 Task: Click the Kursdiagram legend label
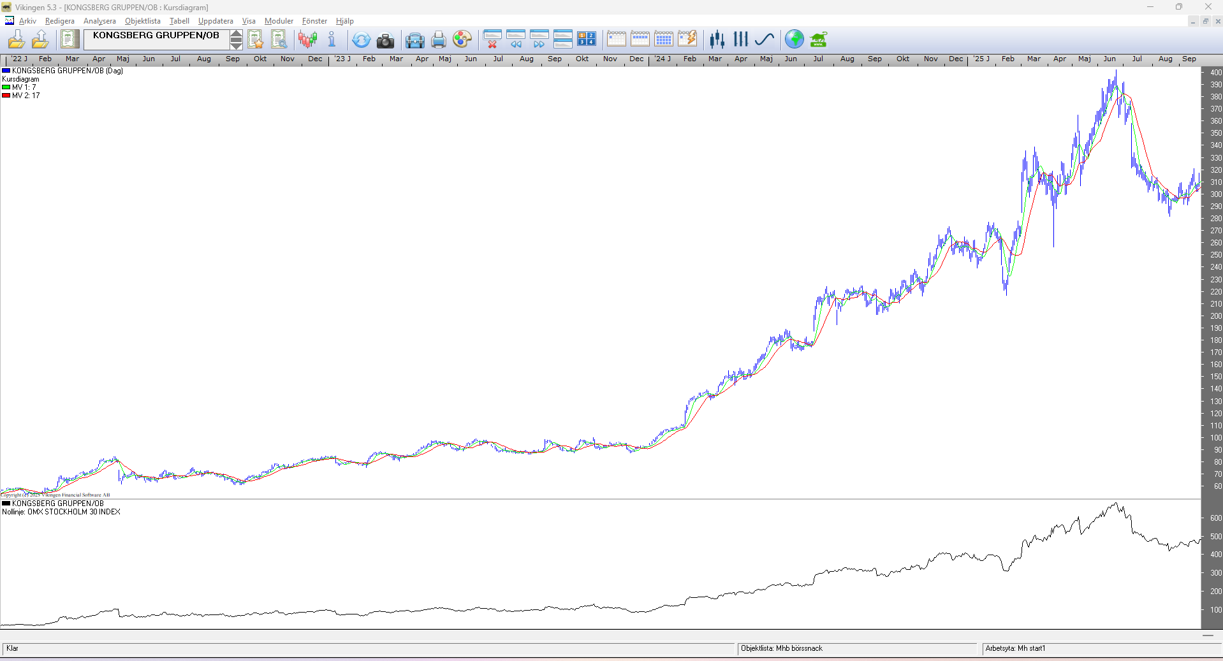pyautogui.click(x=20, y=79)
